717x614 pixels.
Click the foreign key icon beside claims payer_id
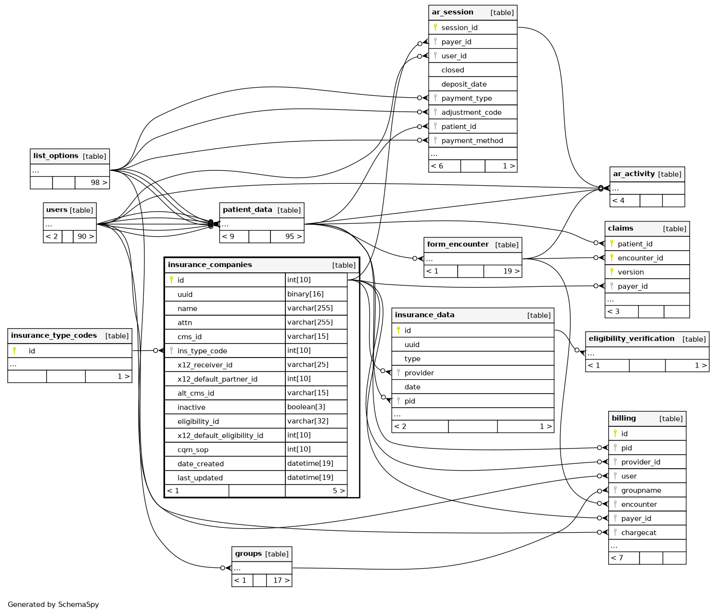pyautogui.click(x=612, y=286)
